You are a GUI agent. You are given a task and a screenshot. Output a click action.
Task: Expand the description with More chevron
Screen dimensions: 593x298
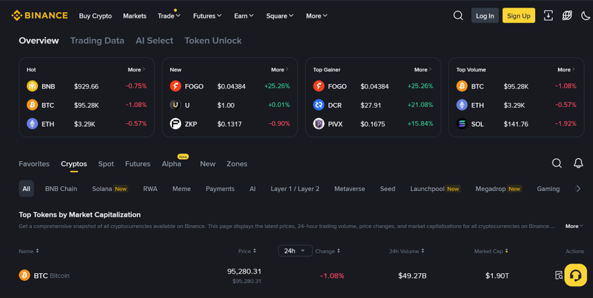pyautogui.click(x=574, y=226)
